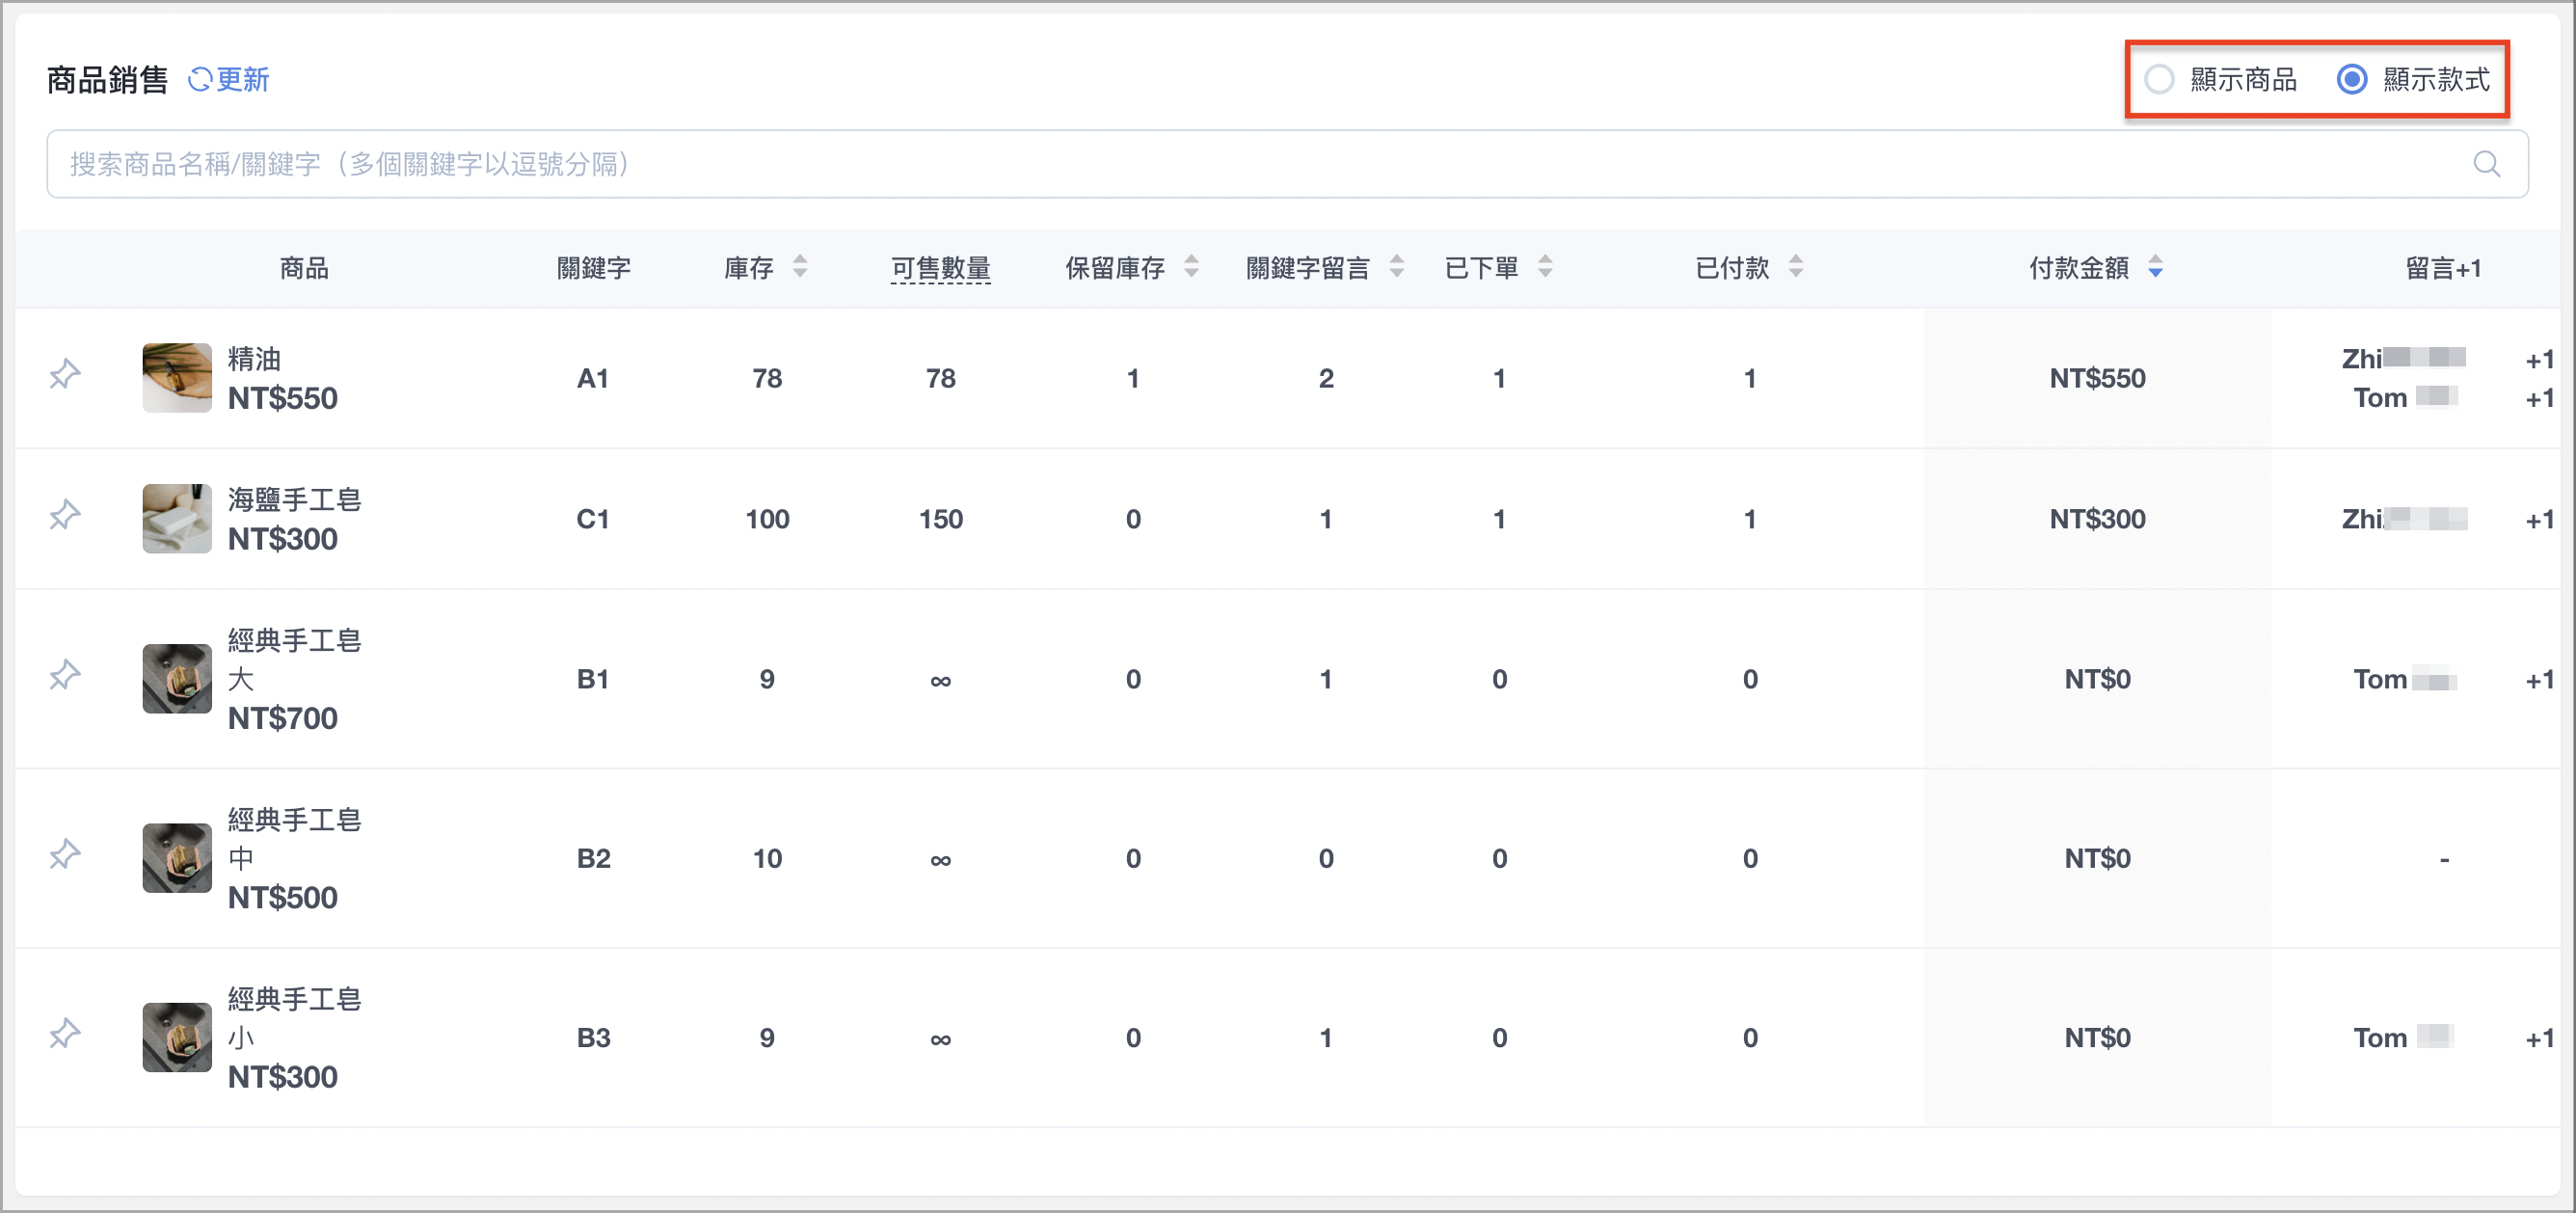Open the 精油 product thumbnail

click(177, 378)
